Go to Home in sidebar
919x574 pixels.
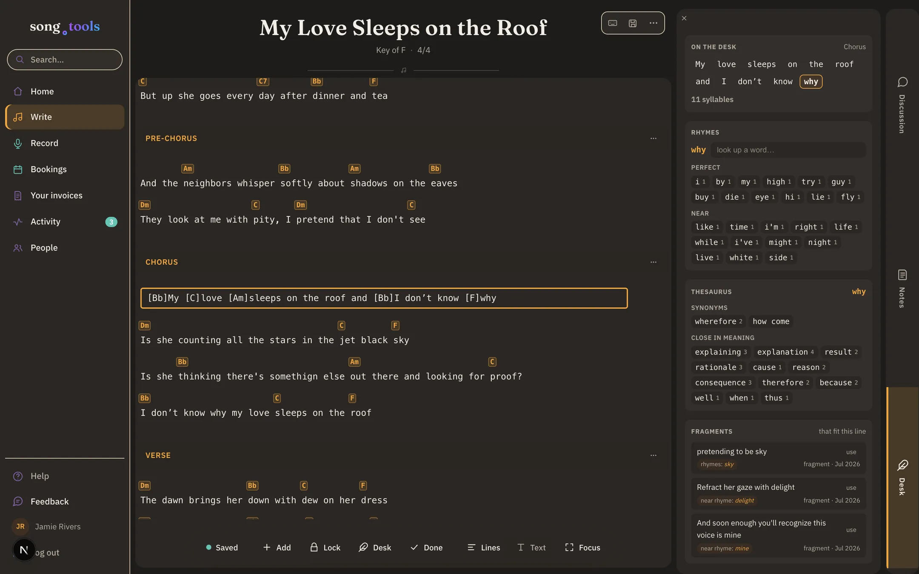click(65, 91)
